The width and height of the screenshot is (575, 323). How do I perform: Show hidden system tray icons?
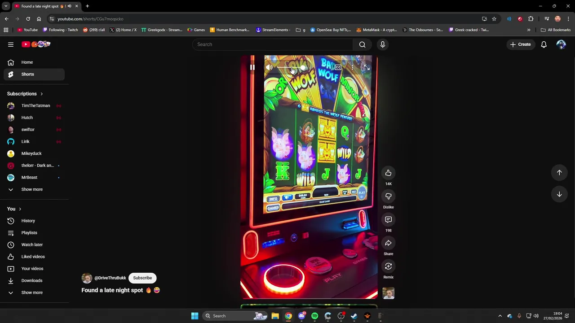pos(500,316)
